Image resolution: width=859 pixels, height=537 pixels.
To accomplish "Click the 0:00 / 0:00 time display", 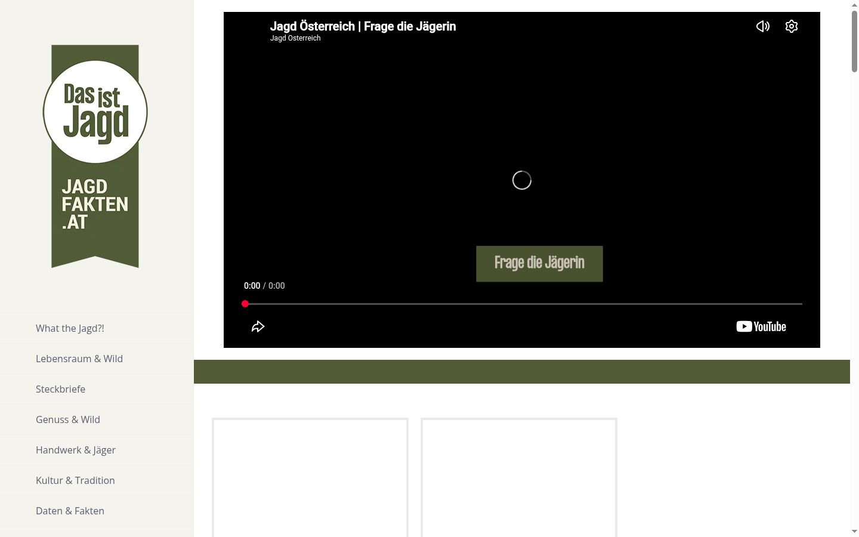I will tap(264, 286).
